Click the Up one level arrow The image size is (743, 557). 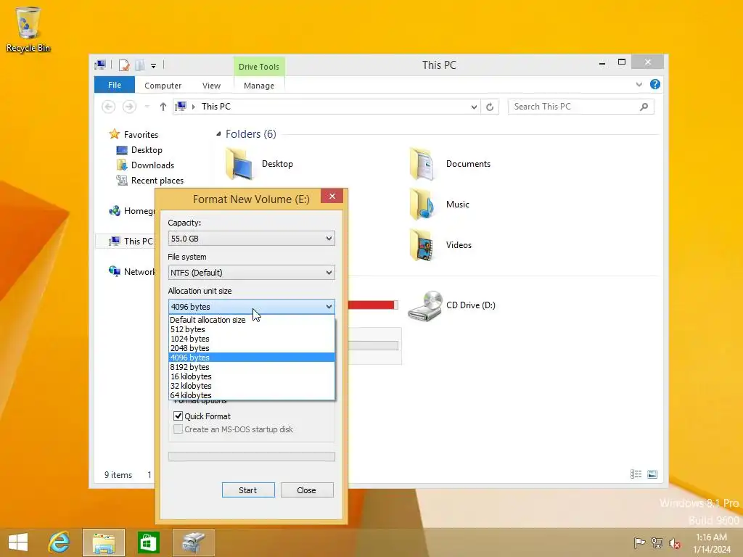(163, 107)
